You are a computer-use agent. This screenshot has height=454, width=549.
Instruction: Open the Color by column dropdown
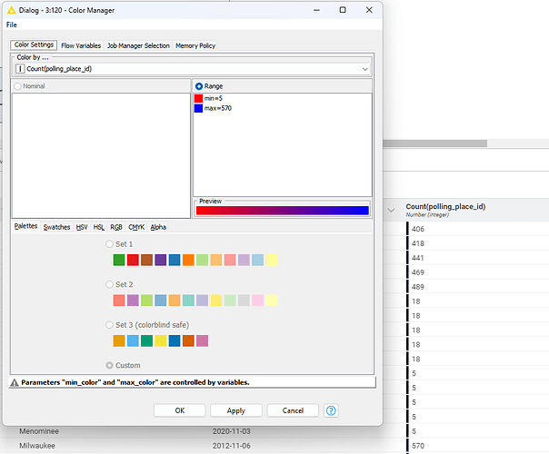click(192, 69)
